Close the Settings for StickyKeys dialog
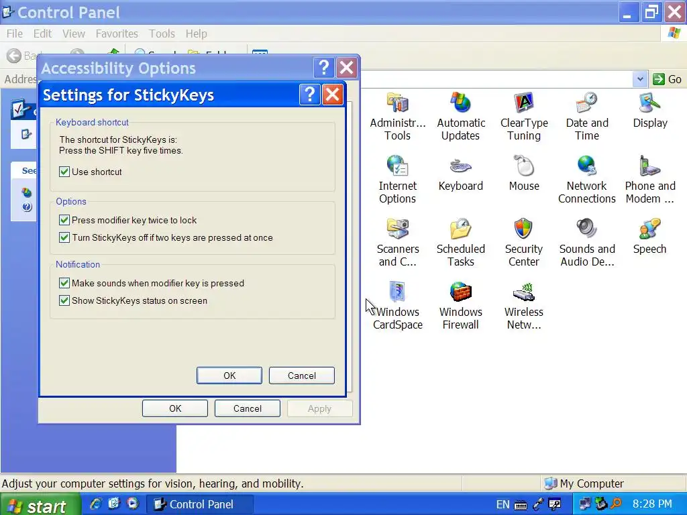The width and height of the screenshot is (687, 515). point(333,95)
